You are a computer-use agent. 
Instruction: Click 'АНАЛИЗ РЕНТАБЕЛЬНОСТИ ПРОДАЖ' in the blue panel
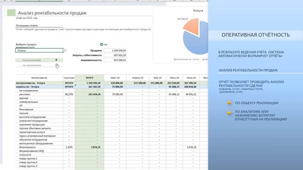coord(248,70)
